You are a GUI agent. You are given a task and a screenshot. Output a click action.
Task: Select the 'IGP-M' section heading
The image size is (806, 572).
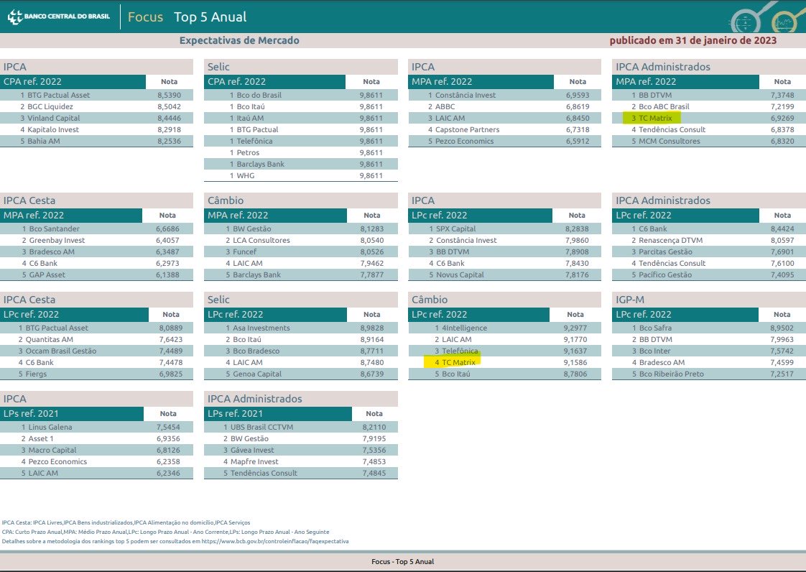[630, 300]
